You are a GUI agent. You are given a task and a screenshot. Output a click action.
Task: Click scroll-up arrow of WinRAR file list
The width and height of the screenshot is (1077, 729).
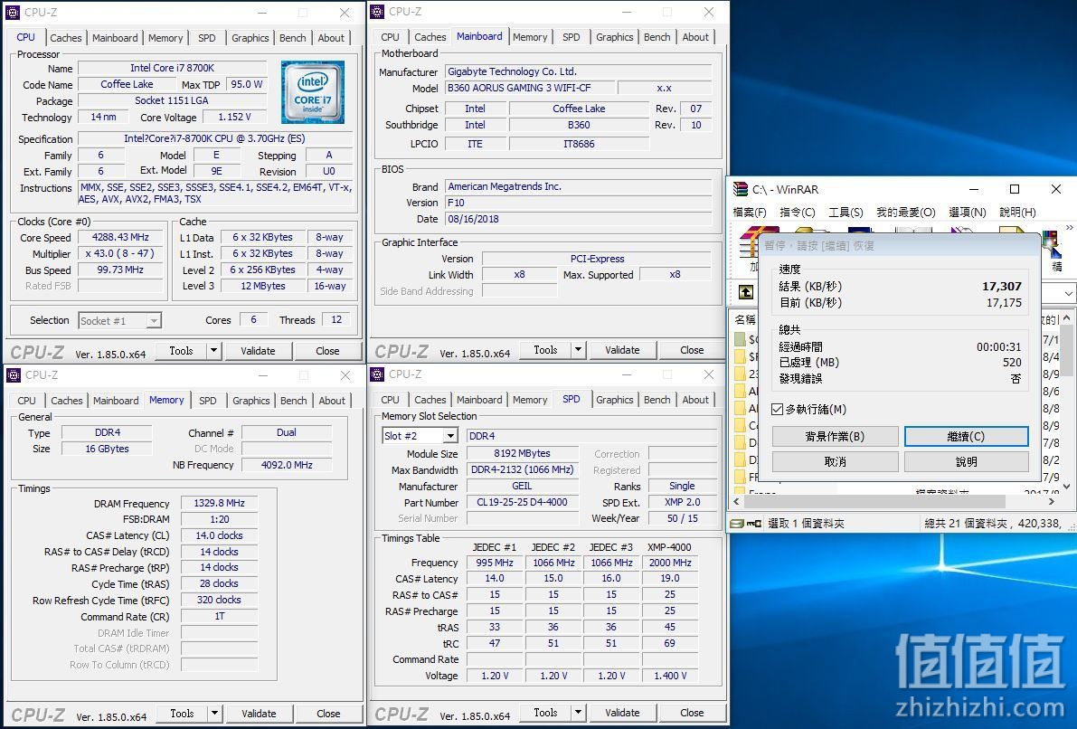[1066, 318]
